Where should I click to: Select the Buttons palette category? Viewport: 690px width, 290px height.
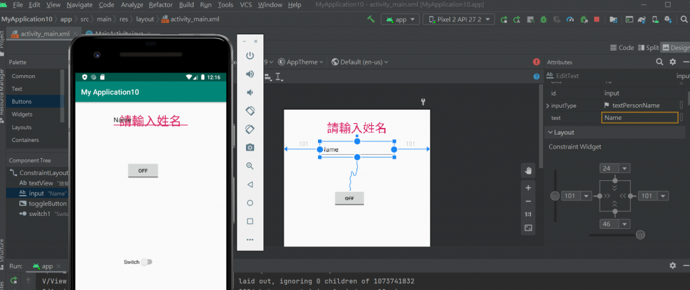tap(35, 102)
